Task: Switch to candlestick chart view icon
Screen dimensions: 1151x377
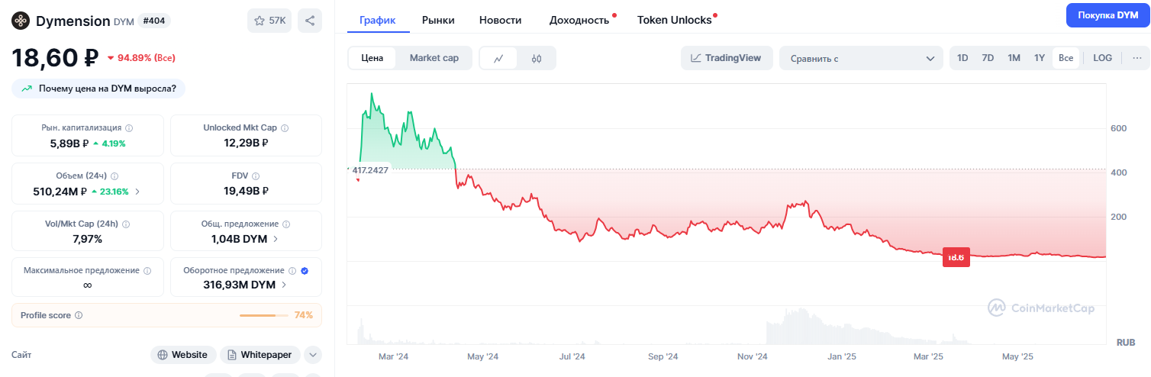Action: click(537, 58)
